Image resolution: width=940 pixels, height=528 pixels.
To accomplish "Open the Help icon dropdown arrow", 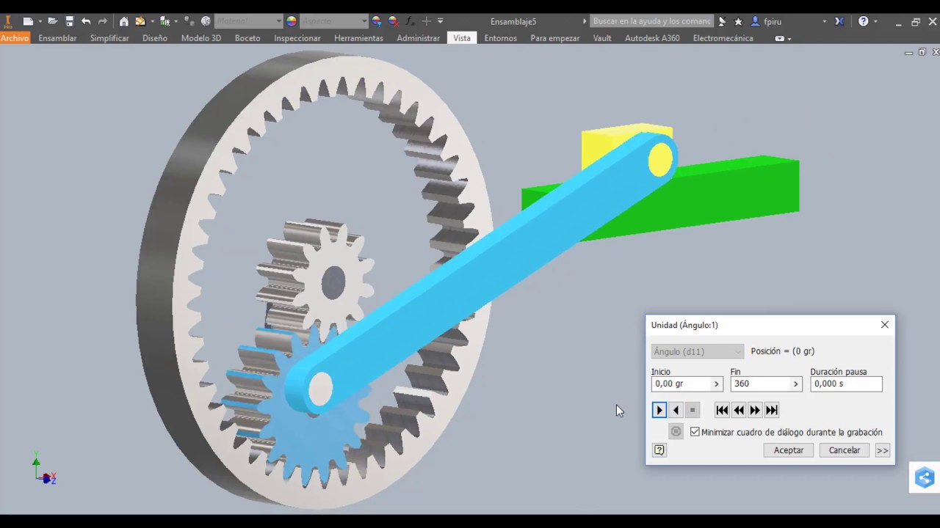I will pyautogui.click(x=875, y=21).
